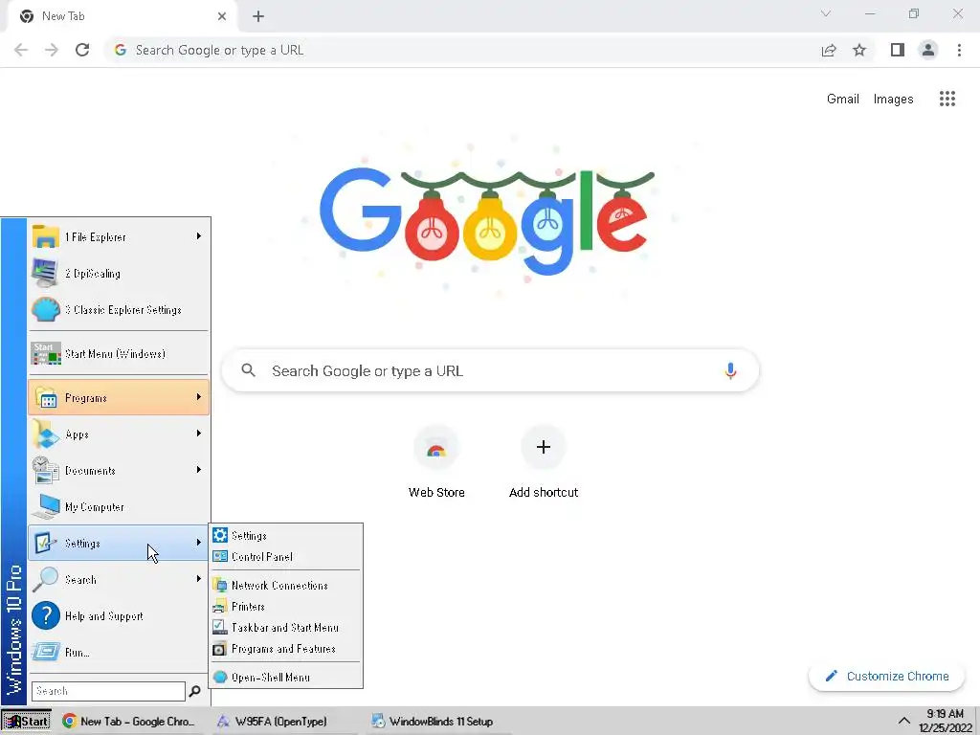The height and width of the screenshot is (735, 980).
Task: Click the forward navigation arrow
Action: 52,50
